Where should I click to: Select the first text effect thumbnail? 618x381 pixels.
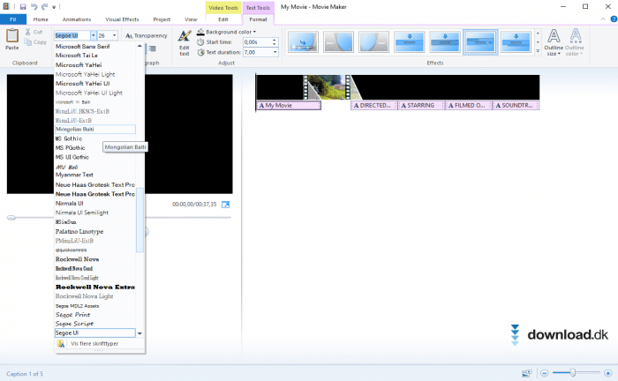point(303,41)
